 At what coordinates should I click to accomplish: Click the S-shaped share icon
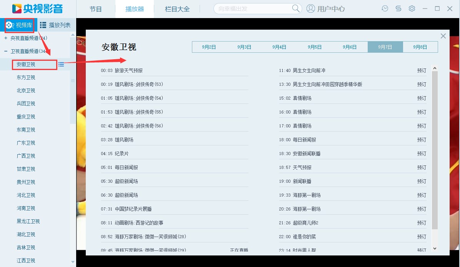coord(398,8)
